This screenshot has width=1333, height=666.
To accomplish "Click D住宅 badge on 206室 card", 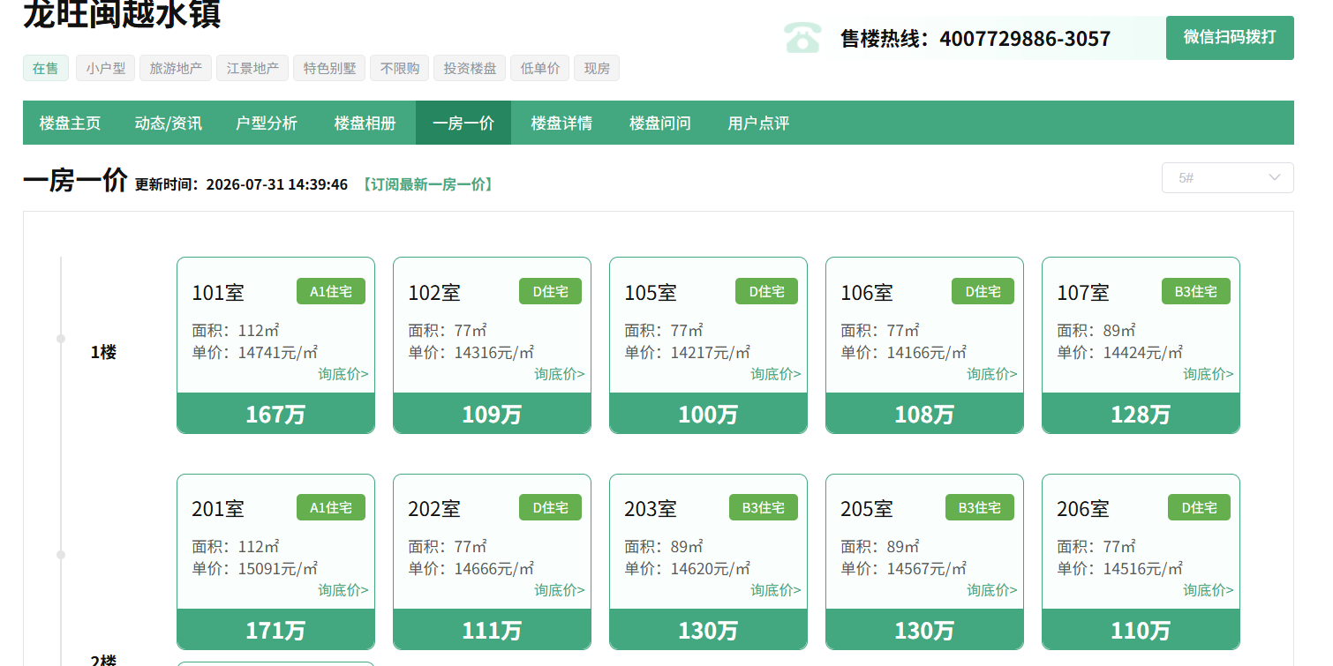I will point(1199,507).
